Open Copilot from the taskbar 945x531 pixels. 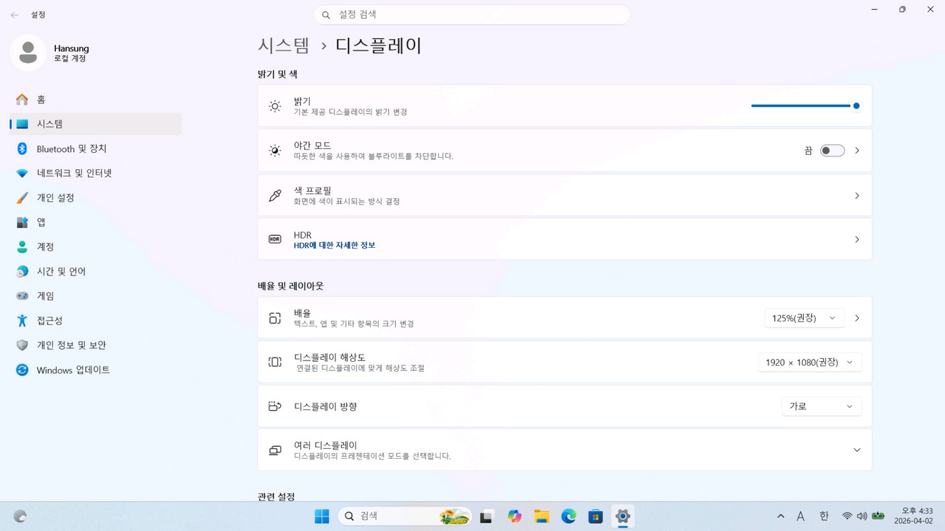coord(514,516)
